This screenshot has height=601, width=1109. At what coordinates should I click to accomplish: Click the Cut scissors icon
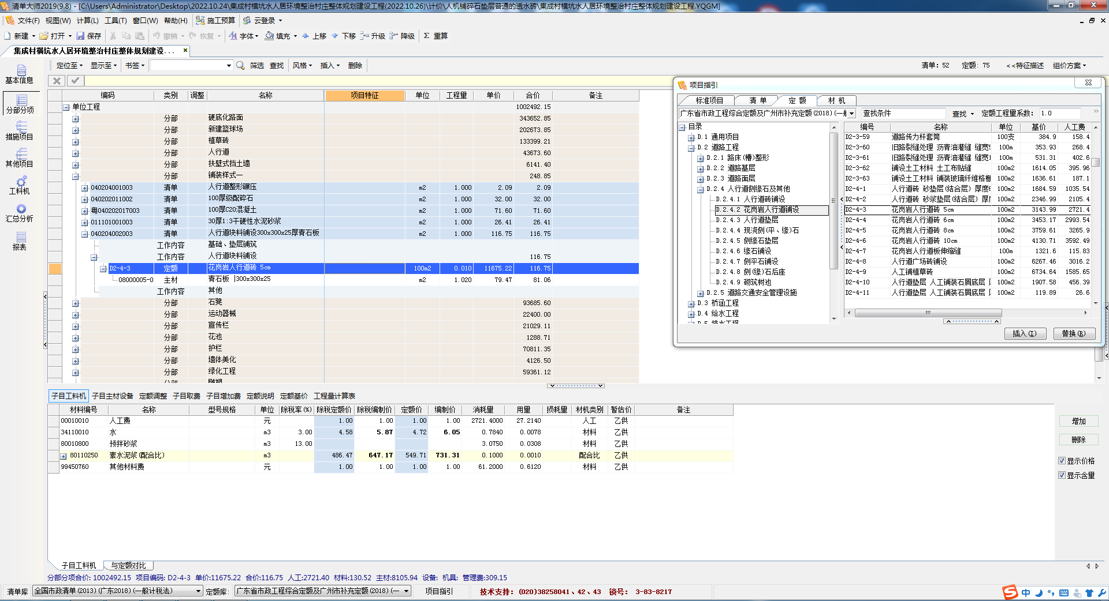pos(113,36)
